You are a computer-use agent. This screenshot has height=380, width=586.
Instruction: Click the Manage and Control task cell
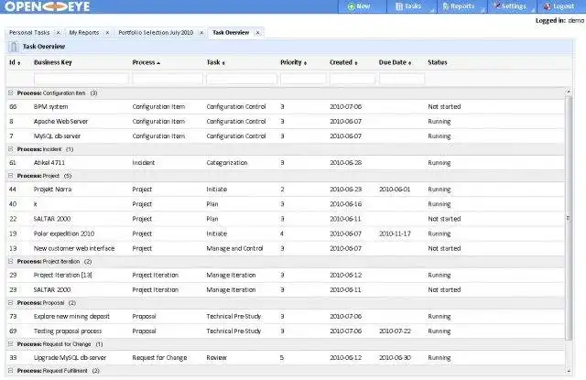coord(234,248)
